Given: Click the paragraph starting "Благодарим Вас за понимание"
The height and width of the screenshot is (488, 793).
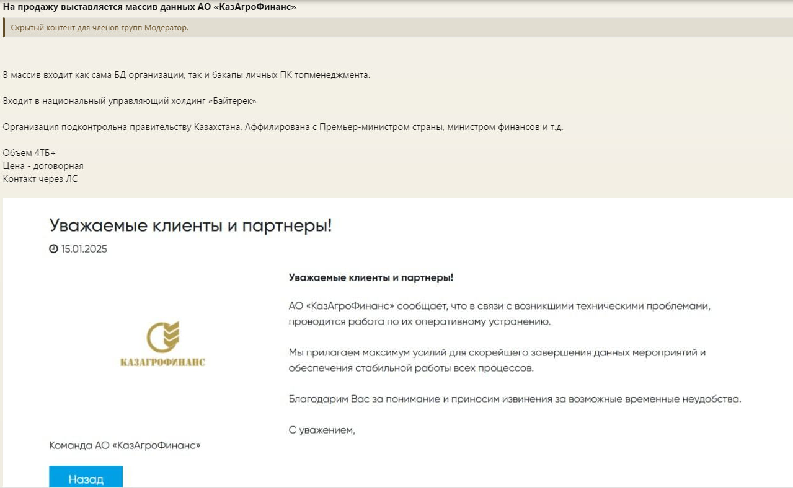Looking at the screenshot, I should [x=515, y=399].
